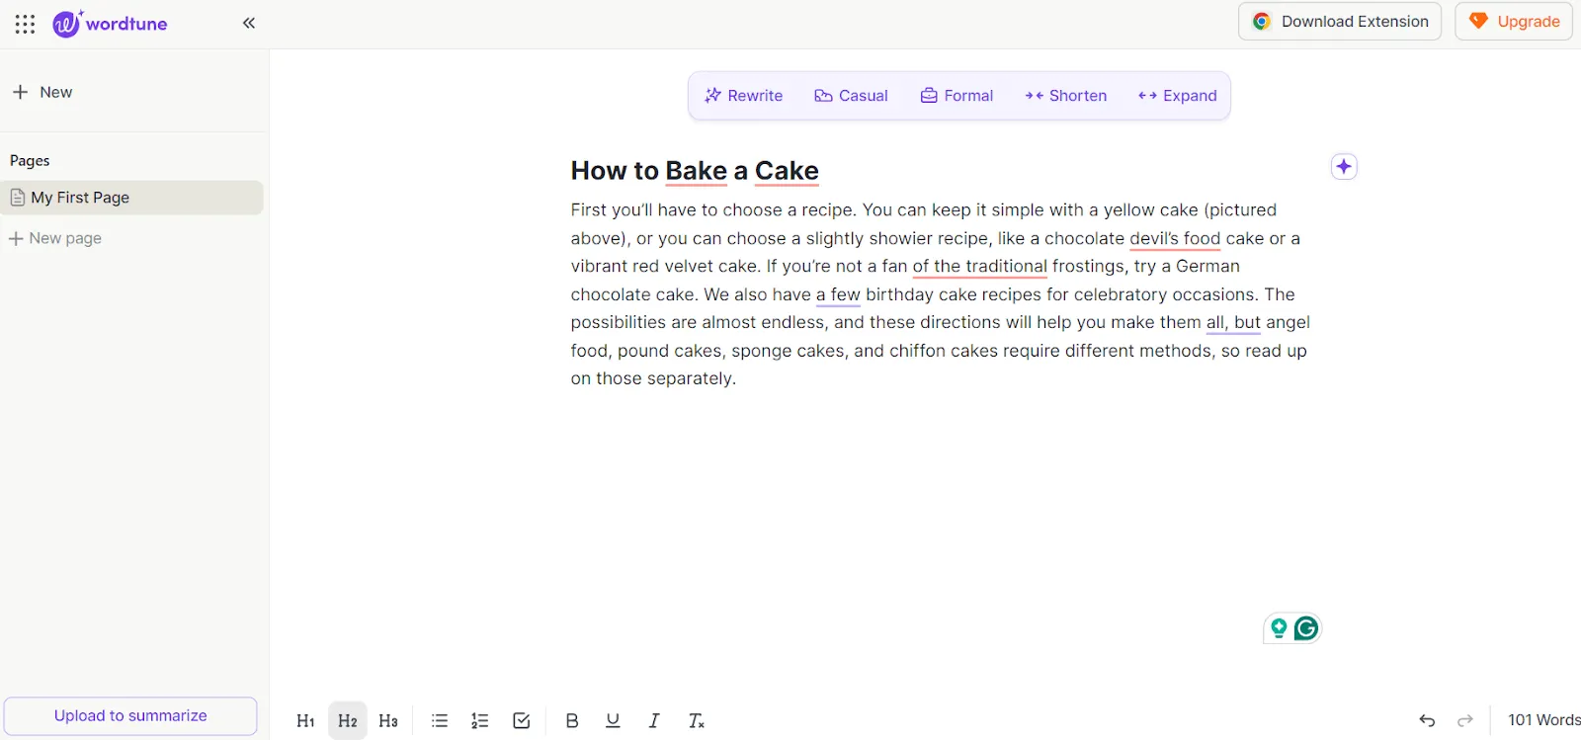Toggle Heading 2 format

click(x=347, y=721)
